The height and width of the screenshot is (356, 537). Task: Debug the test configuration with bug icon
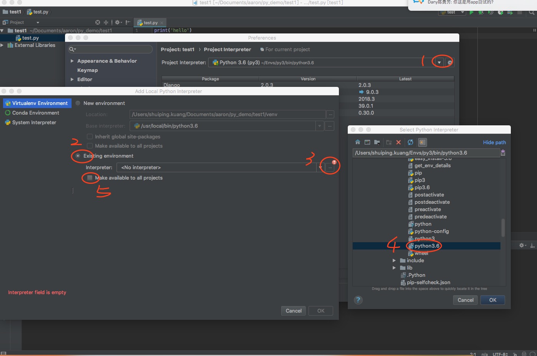click(481, 12)
